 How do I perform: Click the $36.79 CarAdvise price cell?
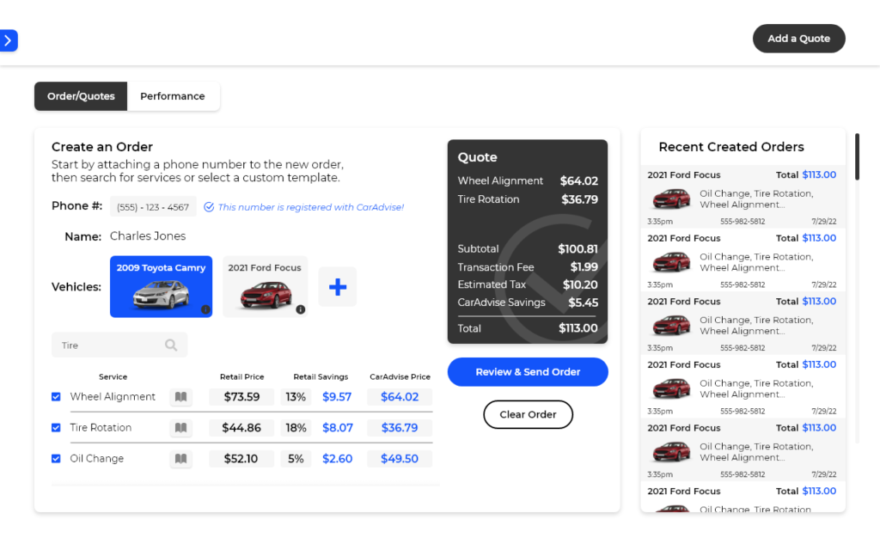click(x=400, y=428)
